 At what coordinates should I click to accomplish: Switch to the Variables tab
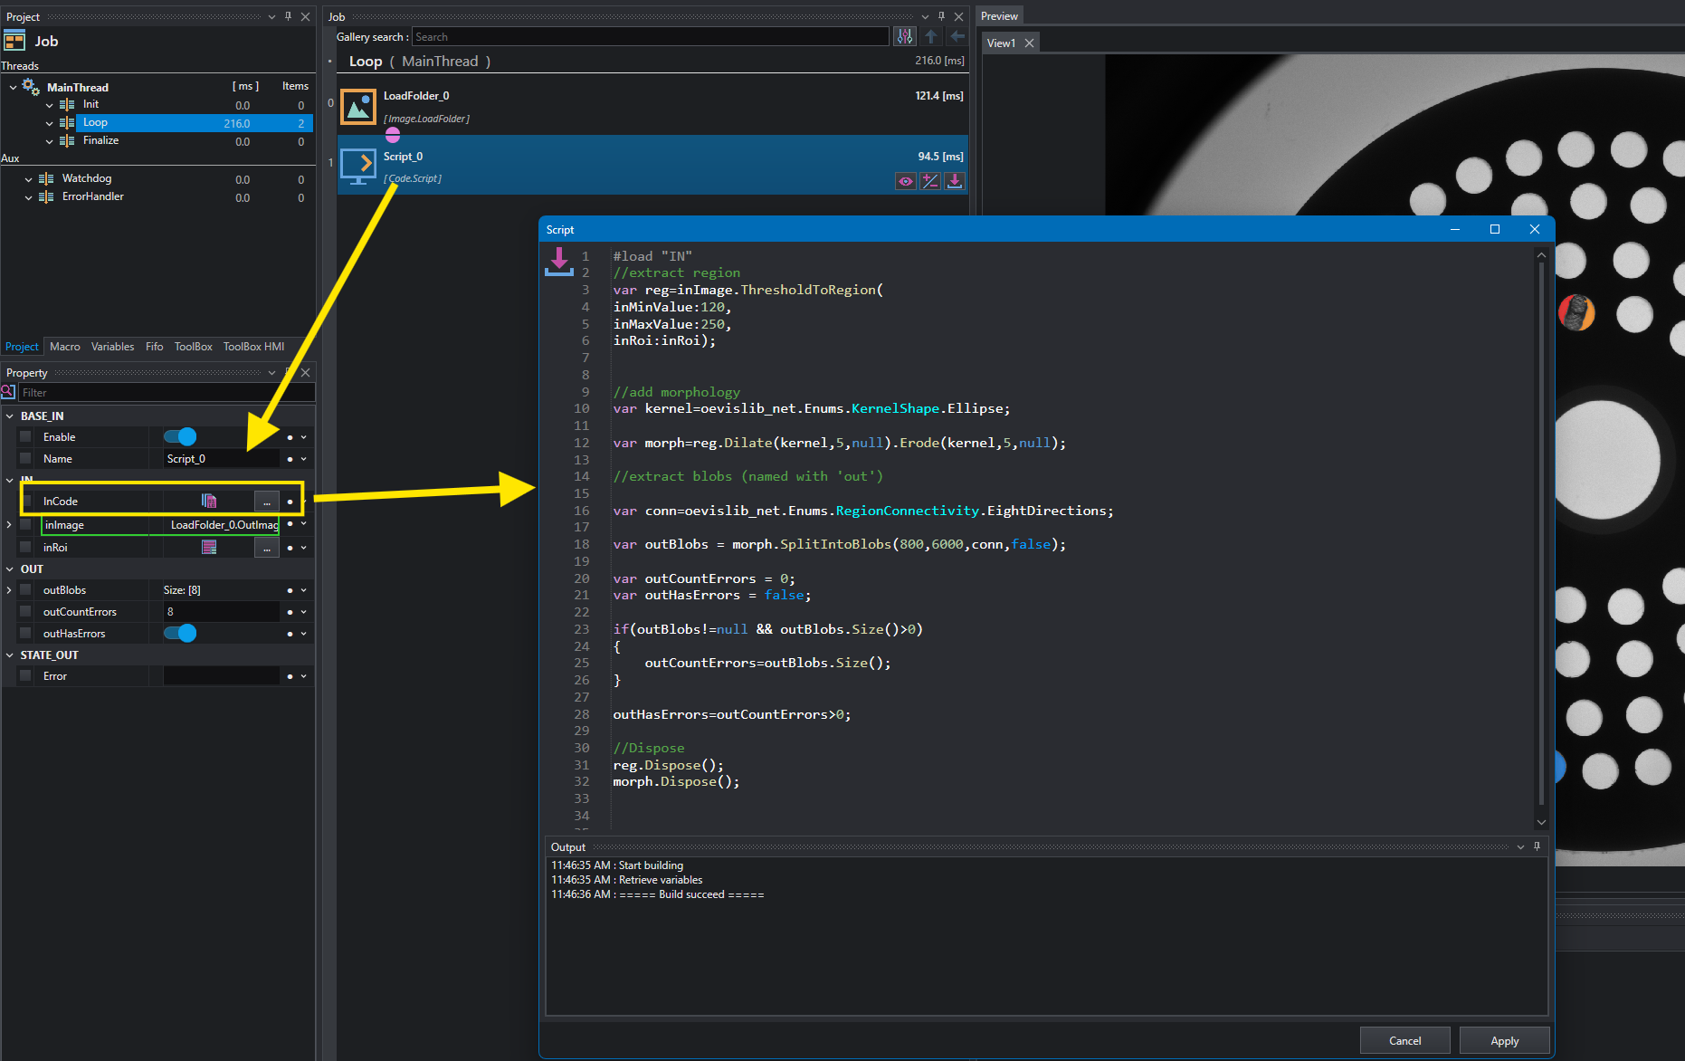click(112, 347)
